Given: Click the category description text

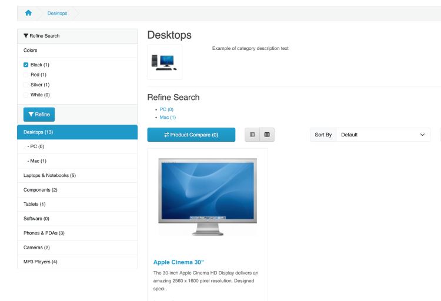Looking at the screenshot, I should coord(250,48).
